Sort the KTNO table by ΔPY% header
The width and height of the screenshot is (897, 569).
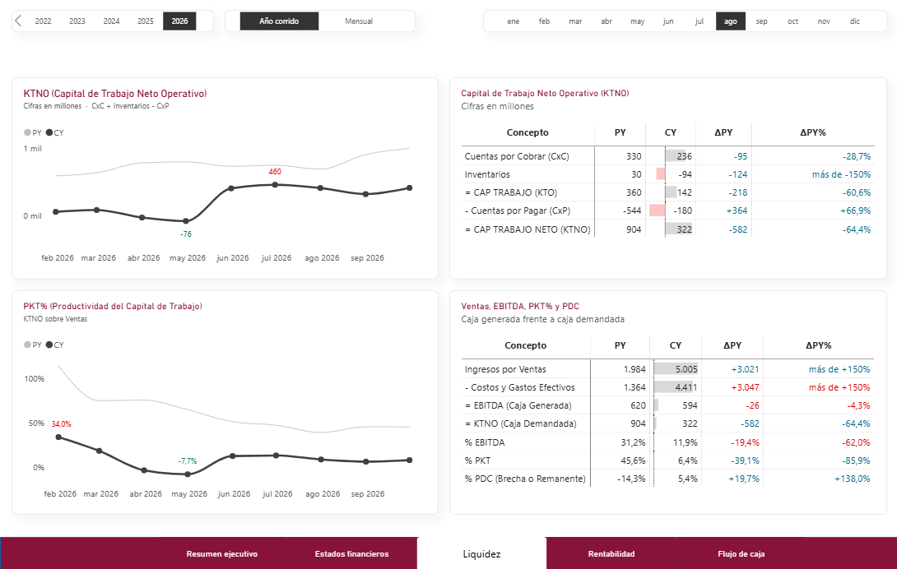[x=813, y=132]
